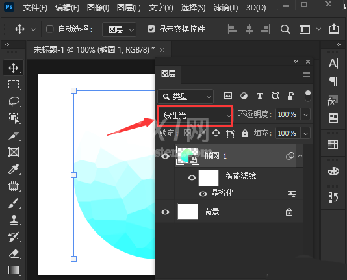
Task: Open the 图像(I) menu
Action: pyautogui.click(x=98, y=8)
